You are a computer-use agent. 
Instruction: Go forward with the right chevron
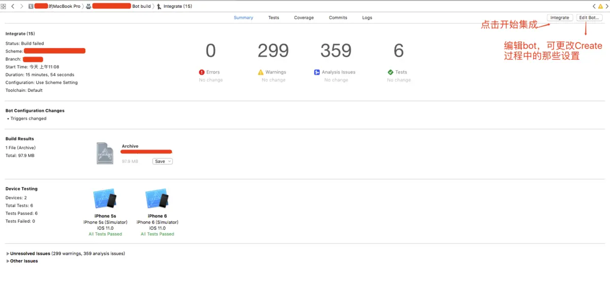pos(22,6)
